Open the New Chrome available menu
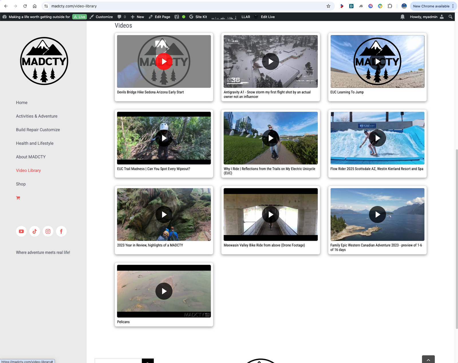The height and width of the screenshot is (363, 458). [x=433, y=6]
